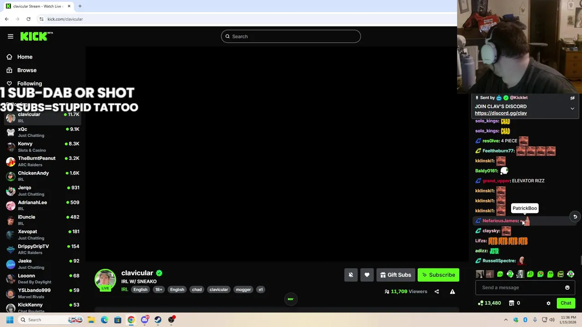Click the share stream icon
Screen dimensions: 582x327
[436, 292]
